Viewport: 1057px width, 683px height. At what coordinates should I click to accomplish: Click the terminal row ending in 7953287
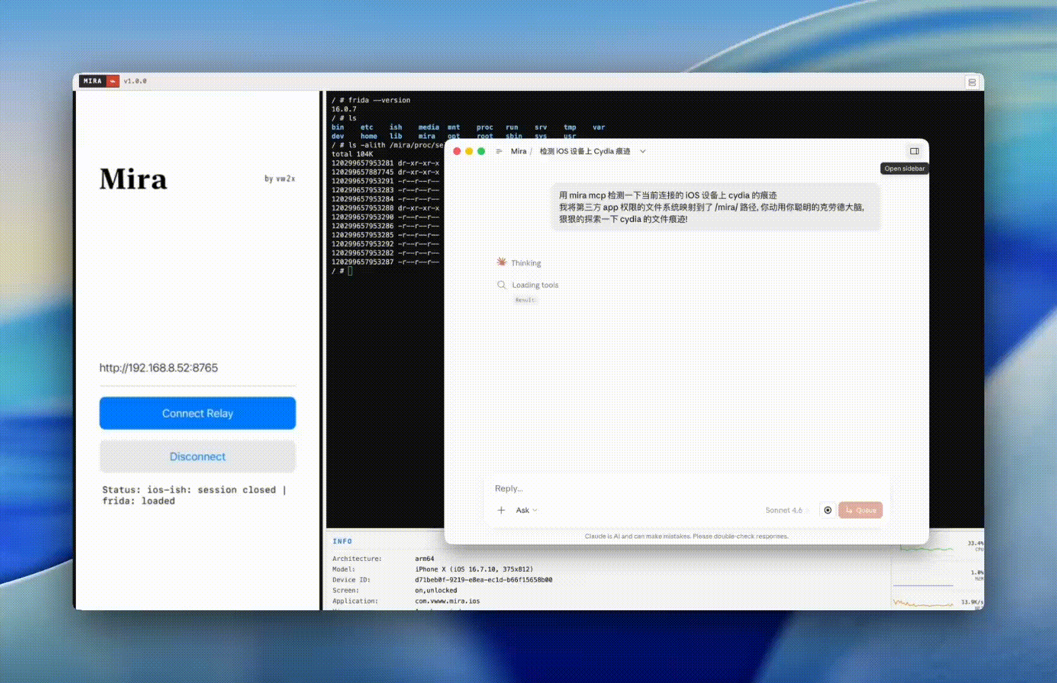(x=386, y=262)
